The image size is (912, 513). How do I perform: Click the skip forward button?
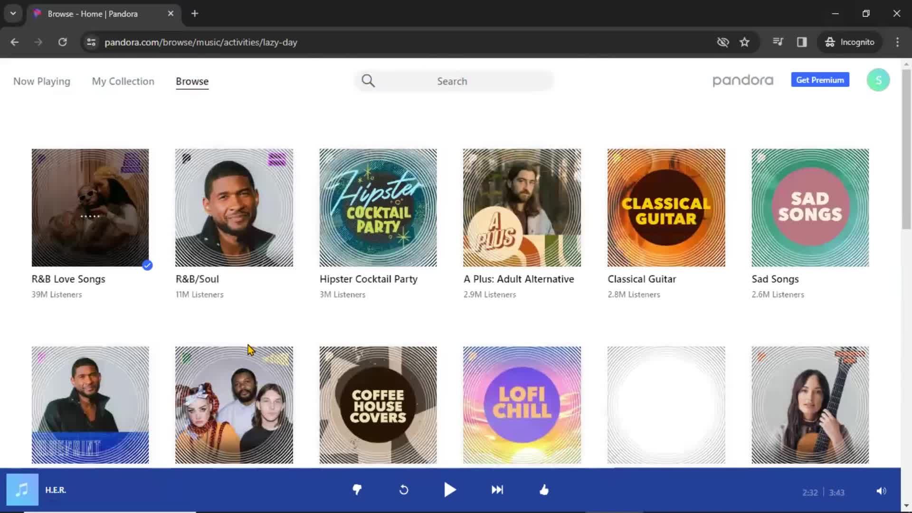[x=497, y=490]
